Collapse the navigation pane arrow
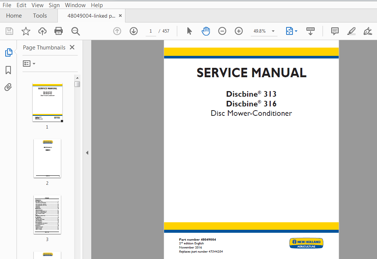This screenshot has width=377, height=259. pyautogui.click(x=87, y=153)
